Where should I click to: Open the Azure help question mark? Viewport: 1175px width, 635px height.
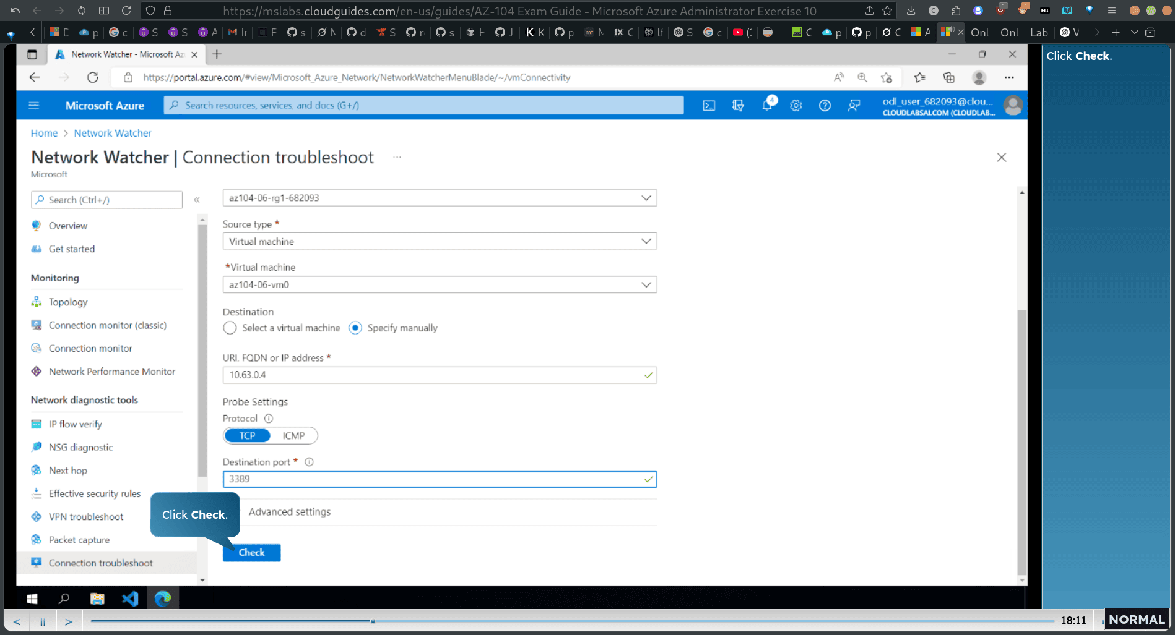pos(825,105)
